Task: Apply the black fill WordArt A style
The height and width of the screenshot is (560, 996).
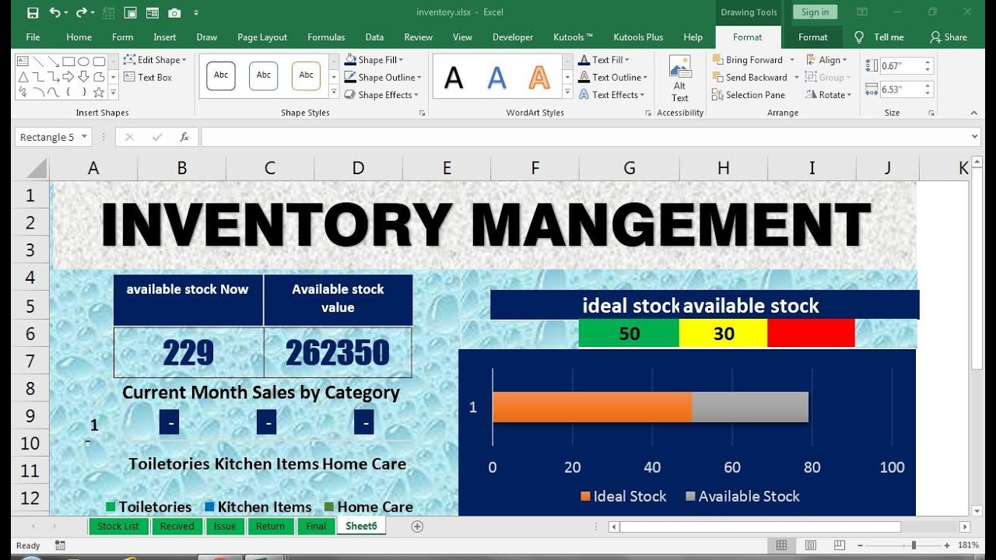Action: tap(454, 77)
